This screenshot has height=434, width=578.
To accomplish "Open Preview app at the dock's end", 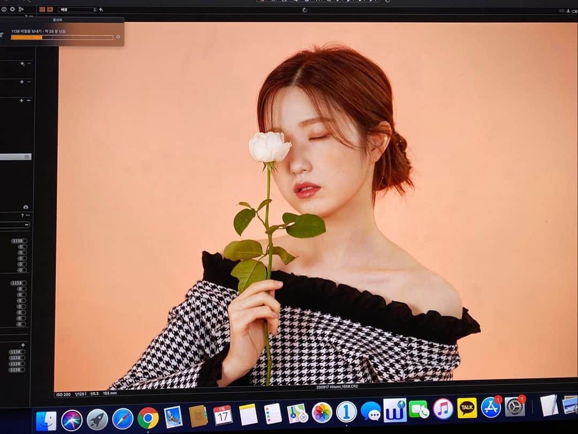I will click(571, 405).
